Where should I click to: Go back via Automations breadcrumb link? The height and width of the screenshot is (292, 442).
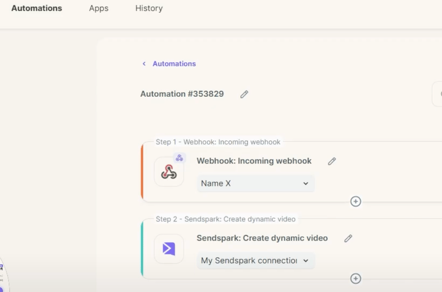[174, 64]
